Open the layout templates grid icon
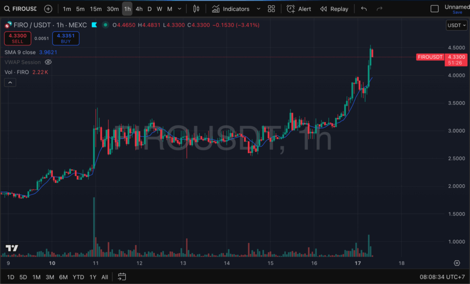The height and width of the screenshot is (284, 470). coord(271,9)
